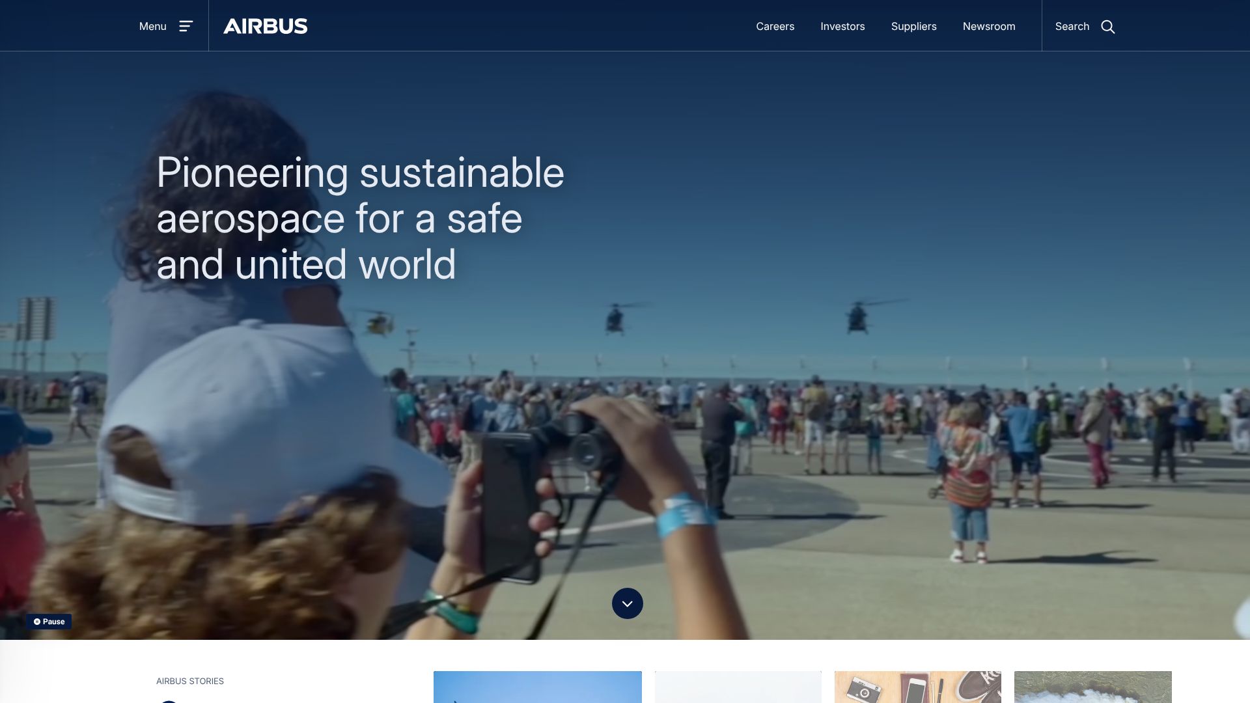The width and height of the screenshot is (1250, 703).
Task: Open the white blank story card
Action: 738,687
